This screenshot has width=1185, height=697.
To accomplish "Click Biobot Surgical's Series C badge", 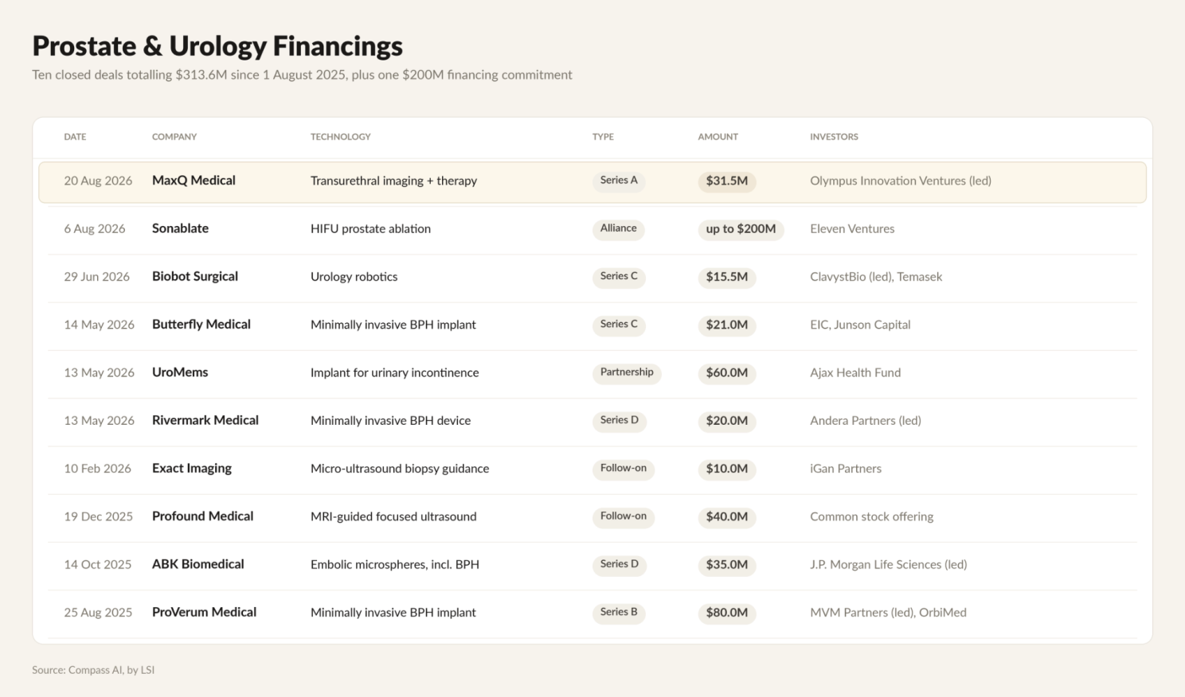I will point(619,276).
